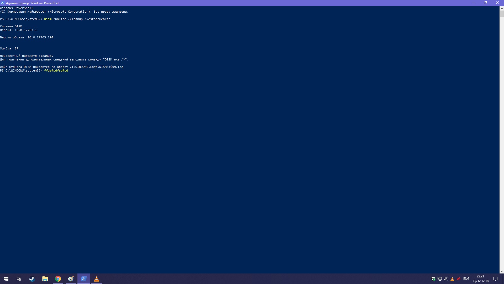Restore down the PowerShell window
Image resolution: width=504 pixels, height=284 pixels.
485,3
